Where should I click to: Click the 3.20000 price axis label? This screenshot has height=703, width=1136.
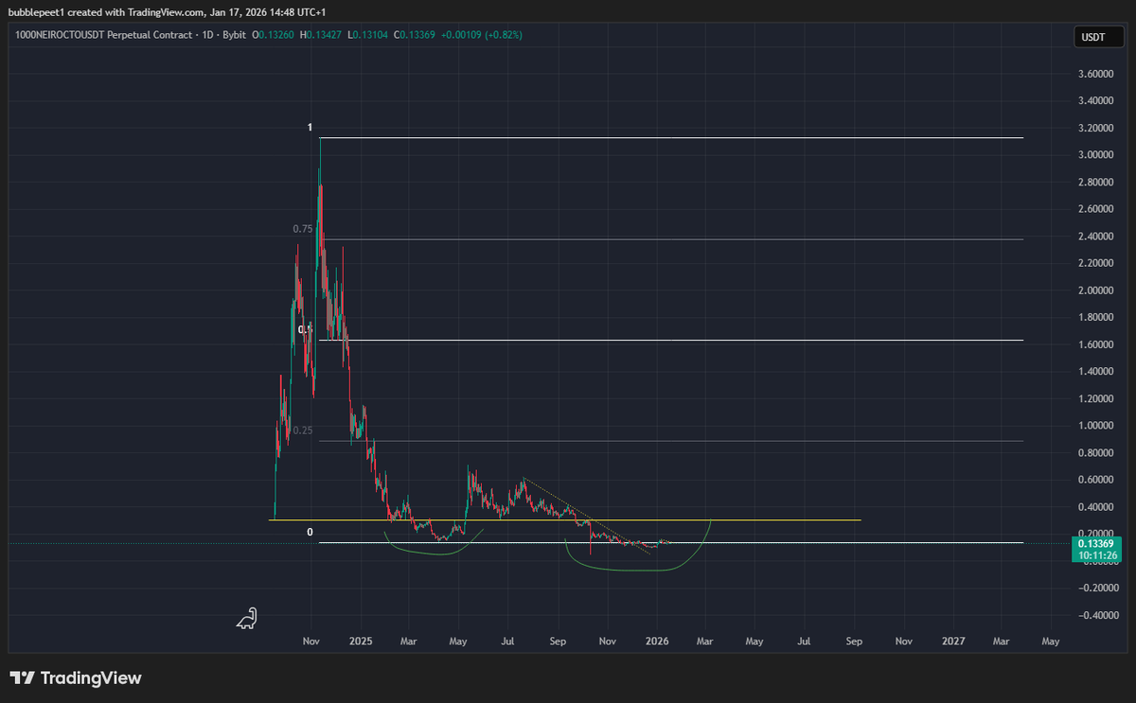(1095, 128)
